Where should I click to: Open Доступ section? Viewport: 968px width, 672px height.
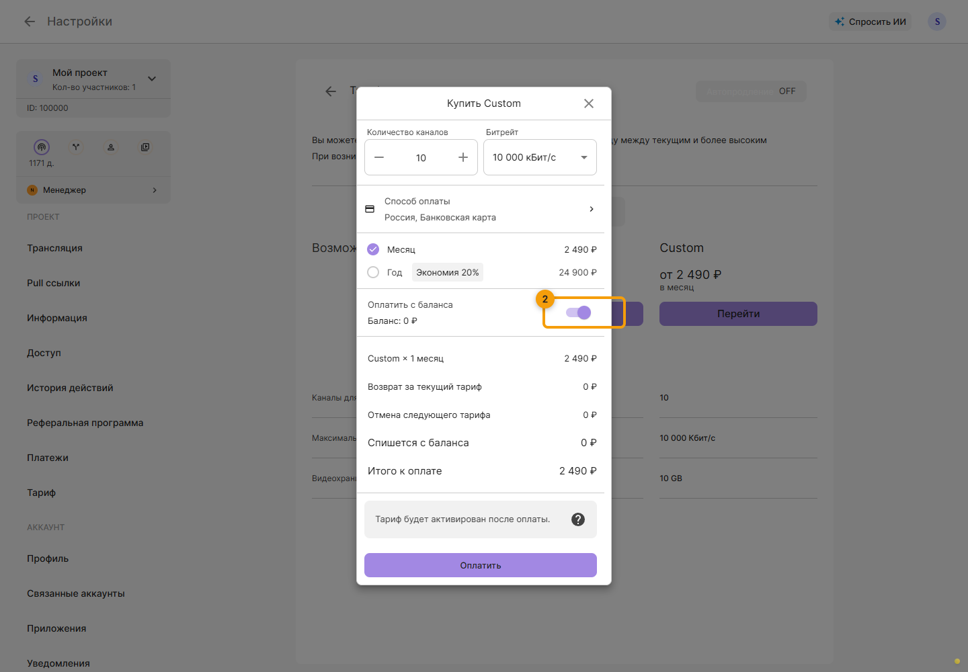pos(44,353)
